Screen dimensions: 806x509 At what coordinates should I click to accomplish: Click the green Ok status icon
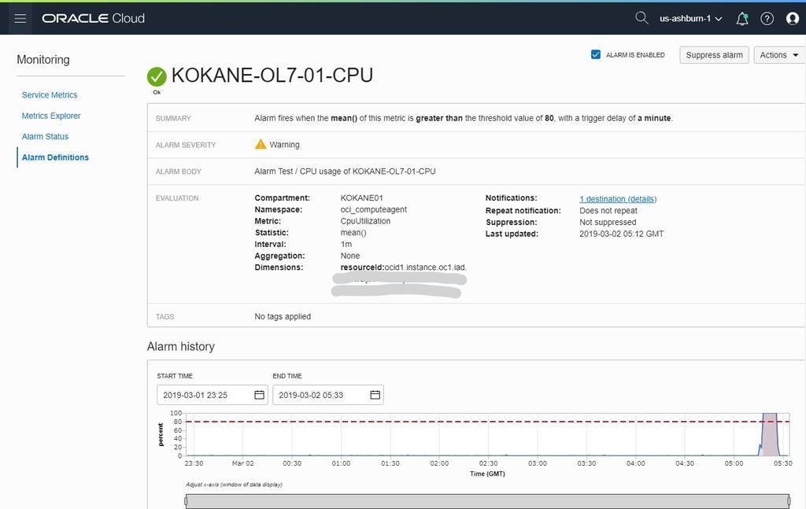pos(157,76)
